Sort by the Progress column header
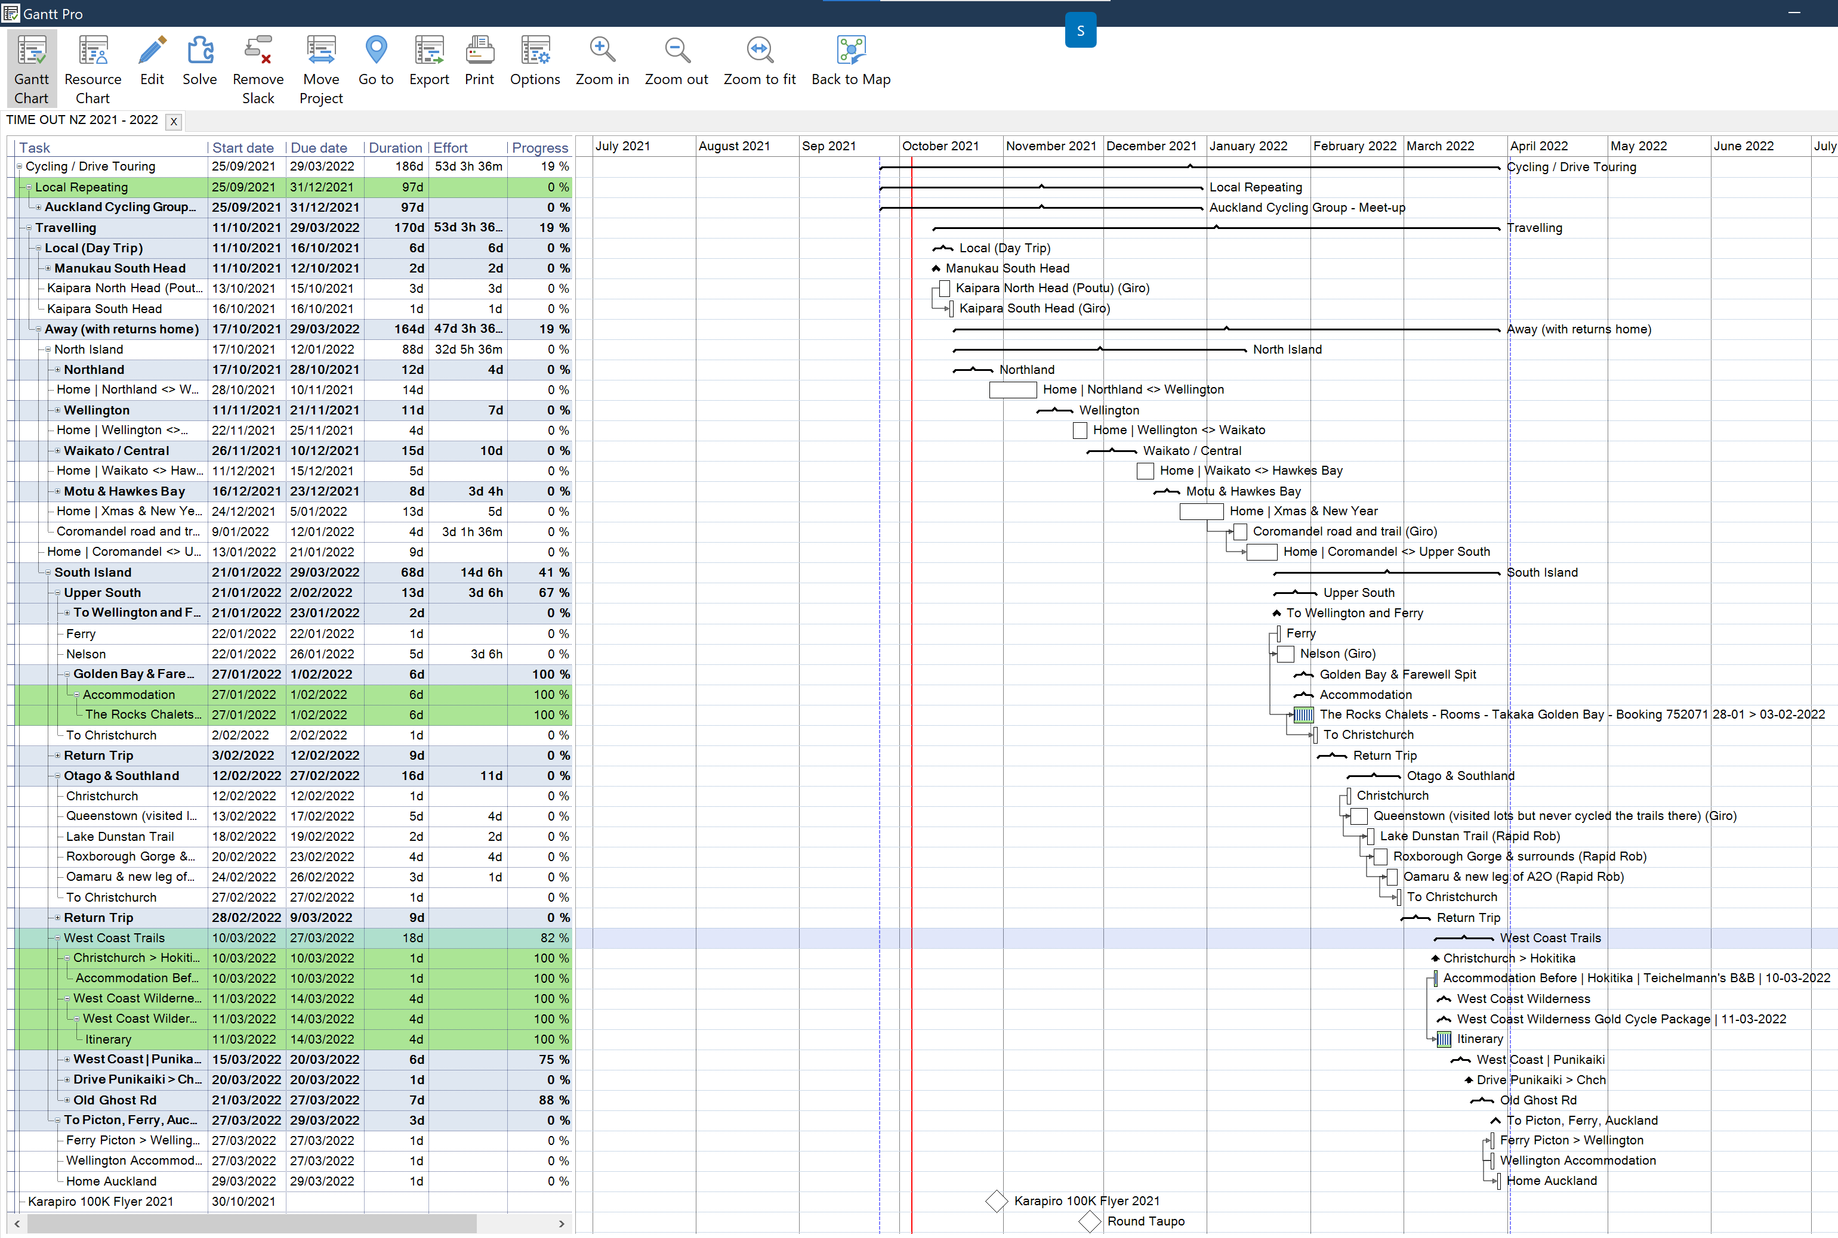Image resolution: width=1838 pixels, height=1238 pixels. click(x=539, y=148)
